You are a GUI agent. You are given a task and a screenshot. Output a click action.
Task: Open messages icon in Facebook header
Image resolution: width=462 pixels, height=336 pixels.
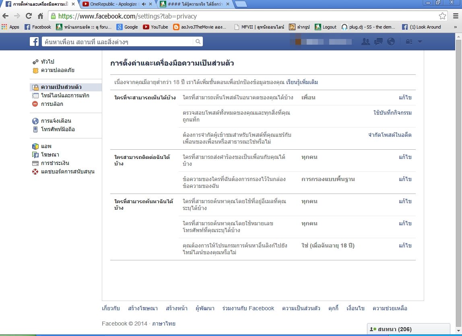[378, 41]
